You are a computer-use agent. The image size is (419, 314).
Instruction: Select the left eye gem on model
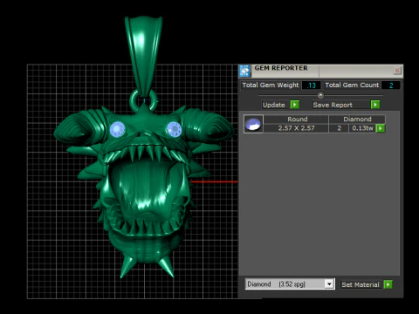pyautogui.click(x=118, y=129)
